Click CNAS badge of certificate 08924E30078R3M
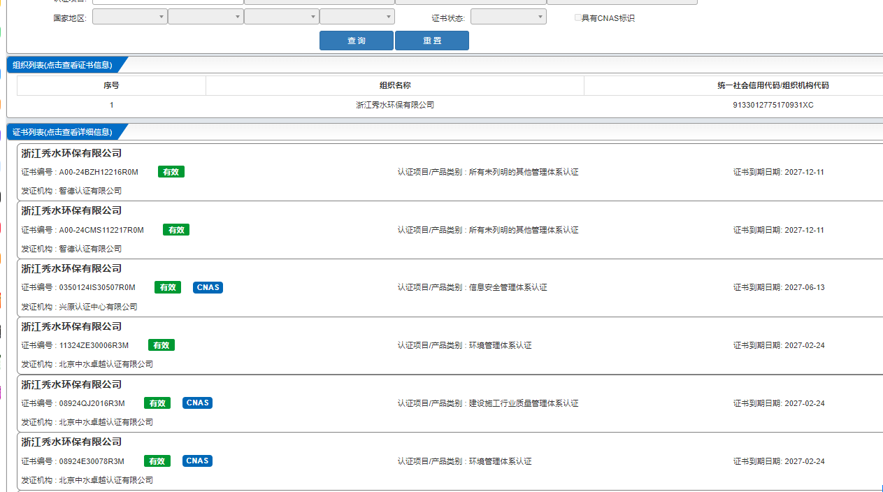Viewport: 883px width, 492px height. [x=197, y=461]
